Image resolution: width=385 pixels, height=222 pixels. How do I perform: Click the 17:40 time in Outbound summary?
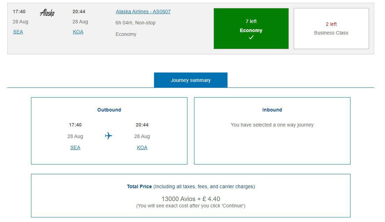75,125
